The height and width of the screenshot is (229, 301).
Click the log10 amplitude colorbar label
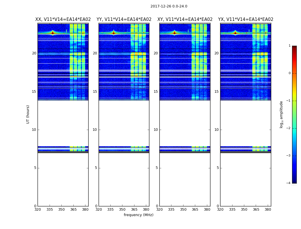pyautogui.click(x=281, y=114)
